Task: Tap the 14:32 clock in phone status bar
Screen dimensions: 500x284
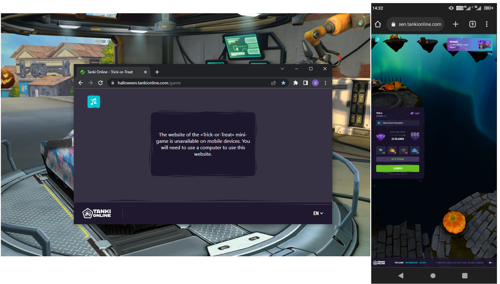Action: coord(377,8)
